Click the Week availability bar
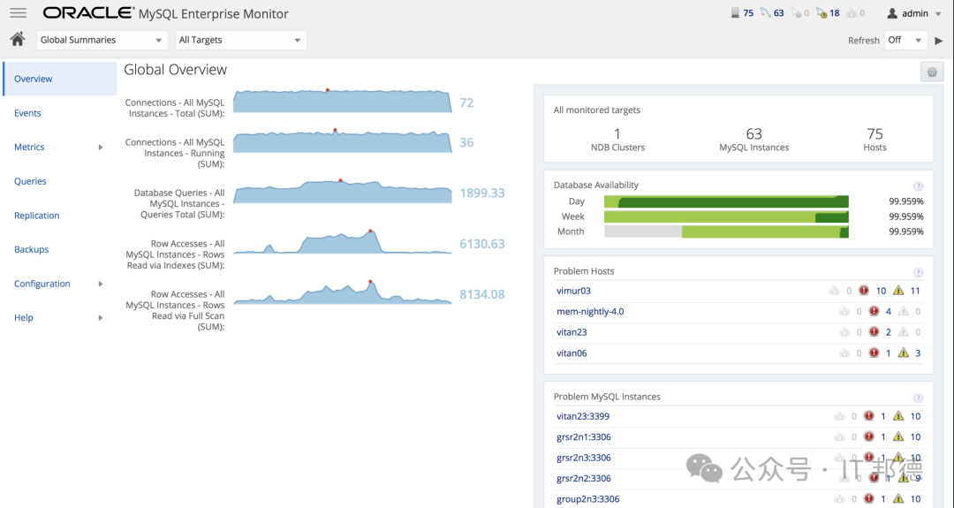The height and width of the screenshot is (508, 954). tap(726, 216)
